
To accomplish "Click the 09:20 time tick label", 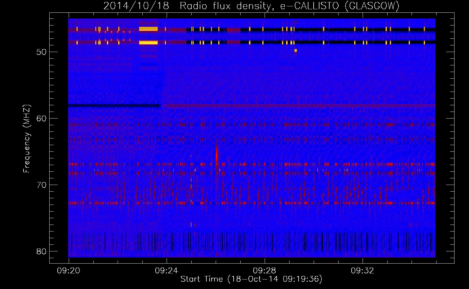I will pos(69,271).
